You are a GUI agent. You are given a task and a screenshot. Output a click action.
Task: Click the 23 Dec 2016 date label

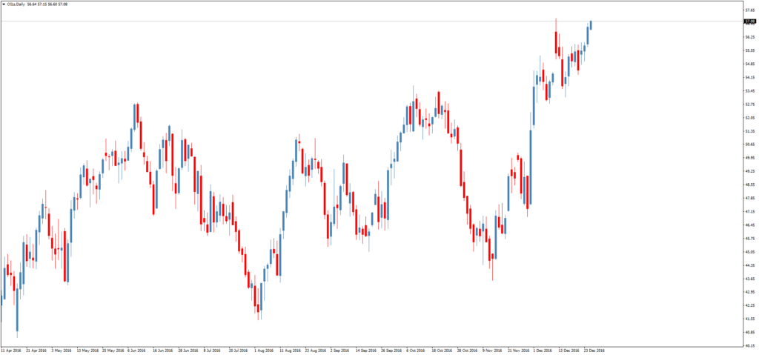pos(594,350)
